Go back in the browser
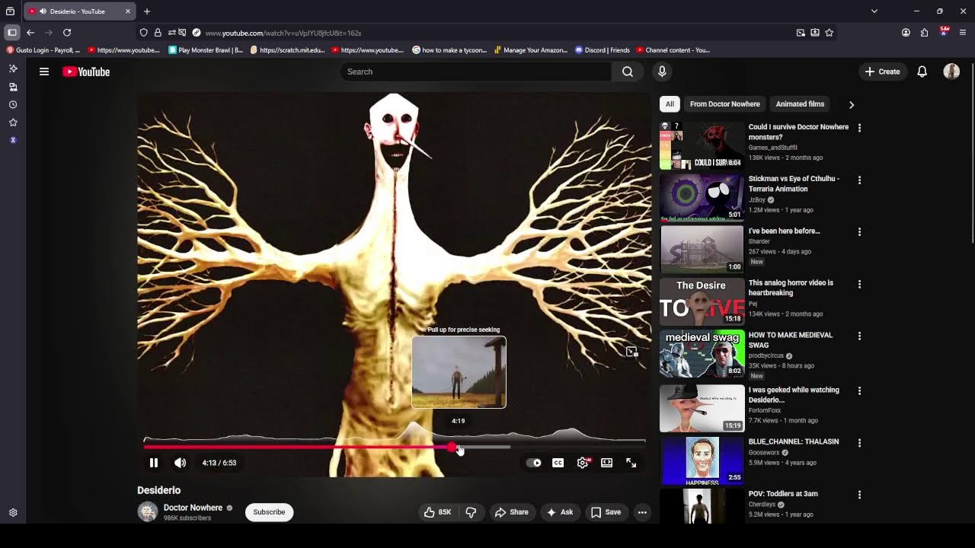Image resolution: width=975 pixels, height=548 pixels. point(30,33)
